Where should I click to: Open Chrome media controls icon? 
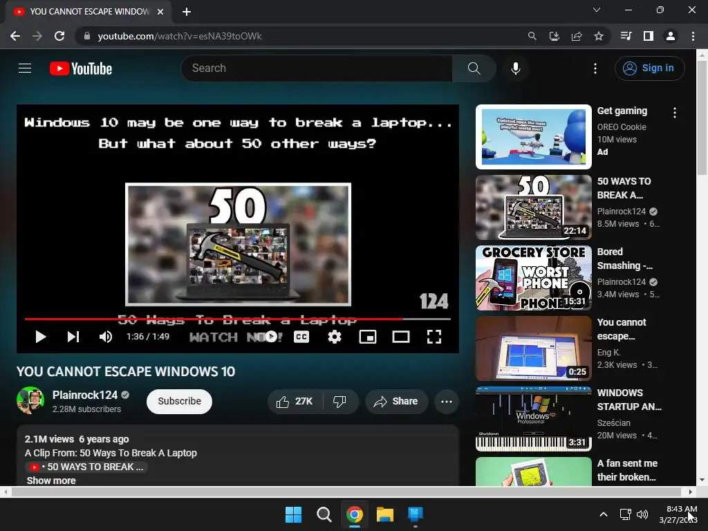[x=626, y=36]
